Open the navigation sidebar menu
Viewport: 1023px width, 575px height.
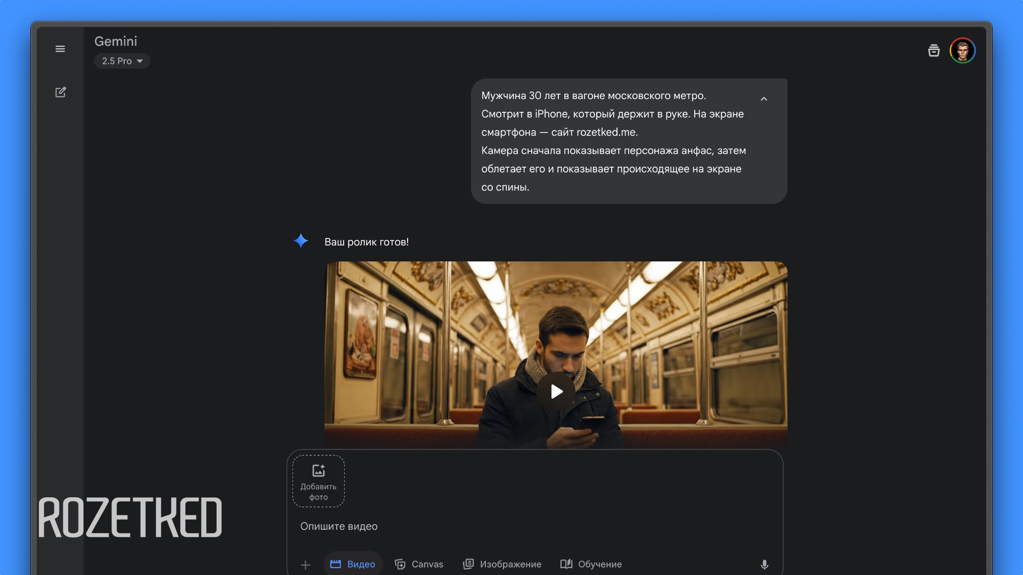[60, 48]
